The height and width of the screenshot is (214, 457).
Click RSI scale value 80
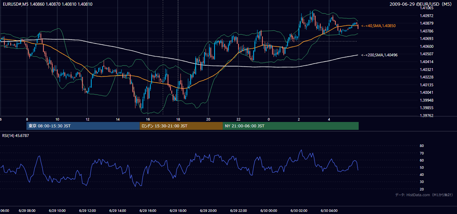pyautogui.click(x=422, y=146)
